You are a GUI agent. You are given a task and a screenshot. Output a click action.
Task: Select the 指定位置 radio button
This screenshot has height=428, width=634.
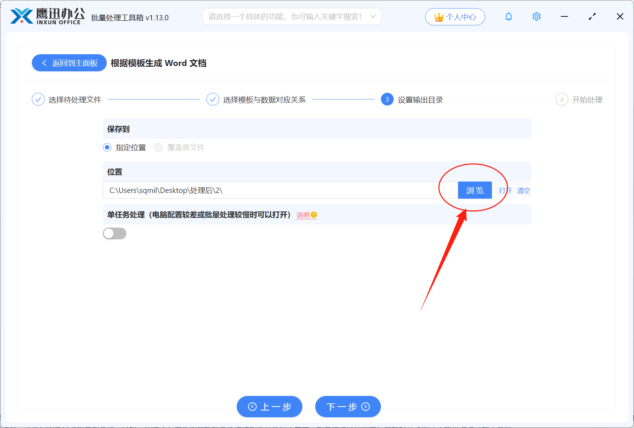click(x=107, y=147)
